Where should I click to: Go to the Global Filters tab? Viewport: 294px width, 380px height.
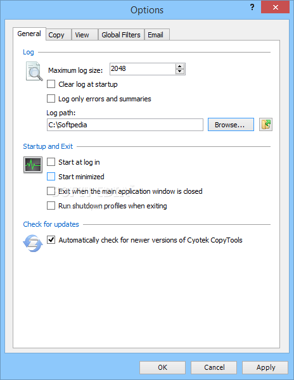(x=121, y=35)
